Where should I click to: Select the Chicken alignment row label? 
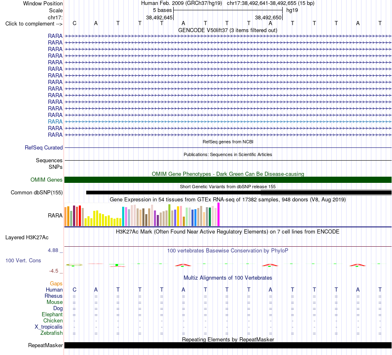[x=53, y=321]
